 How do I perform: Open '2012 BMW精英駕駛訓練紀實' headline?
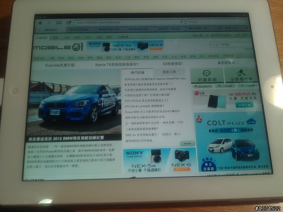[x=66, y=138]
